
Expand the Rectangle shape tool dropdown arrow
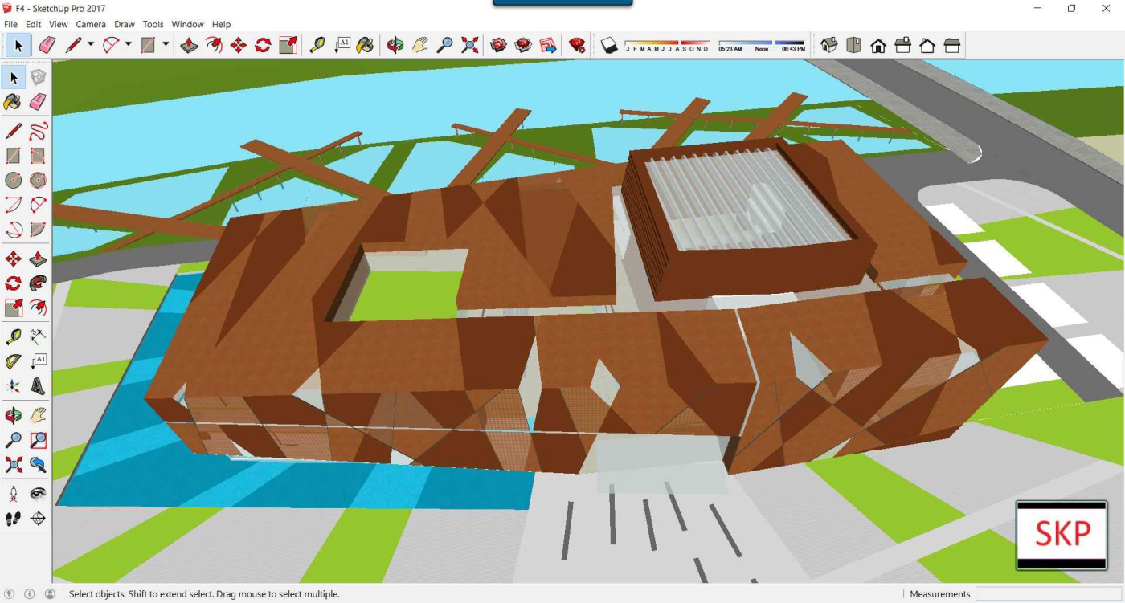[x=166, y=44]
